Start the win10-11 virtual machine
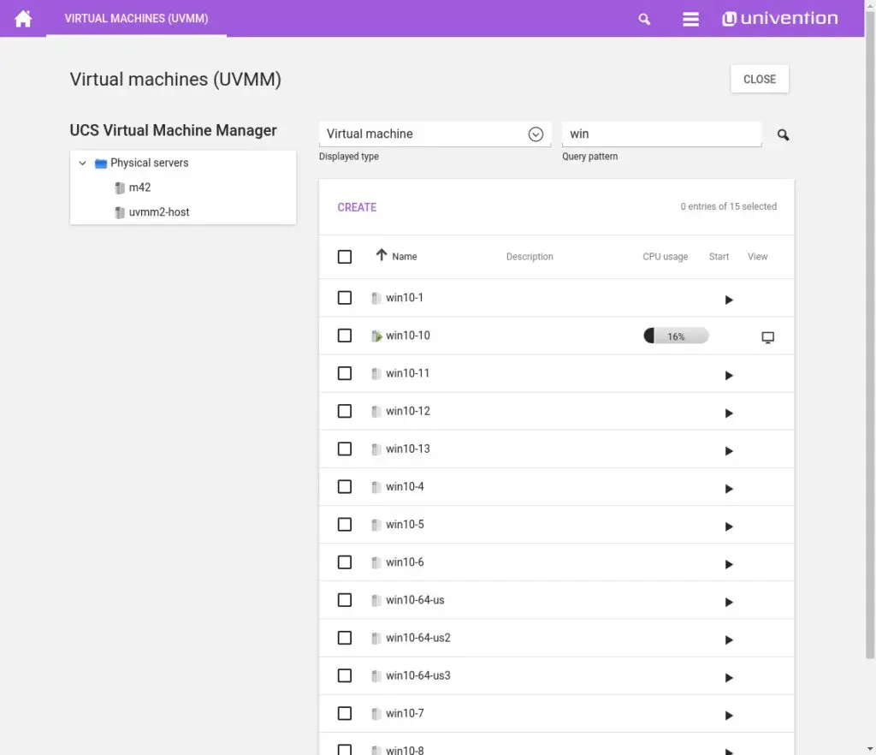 729,376
